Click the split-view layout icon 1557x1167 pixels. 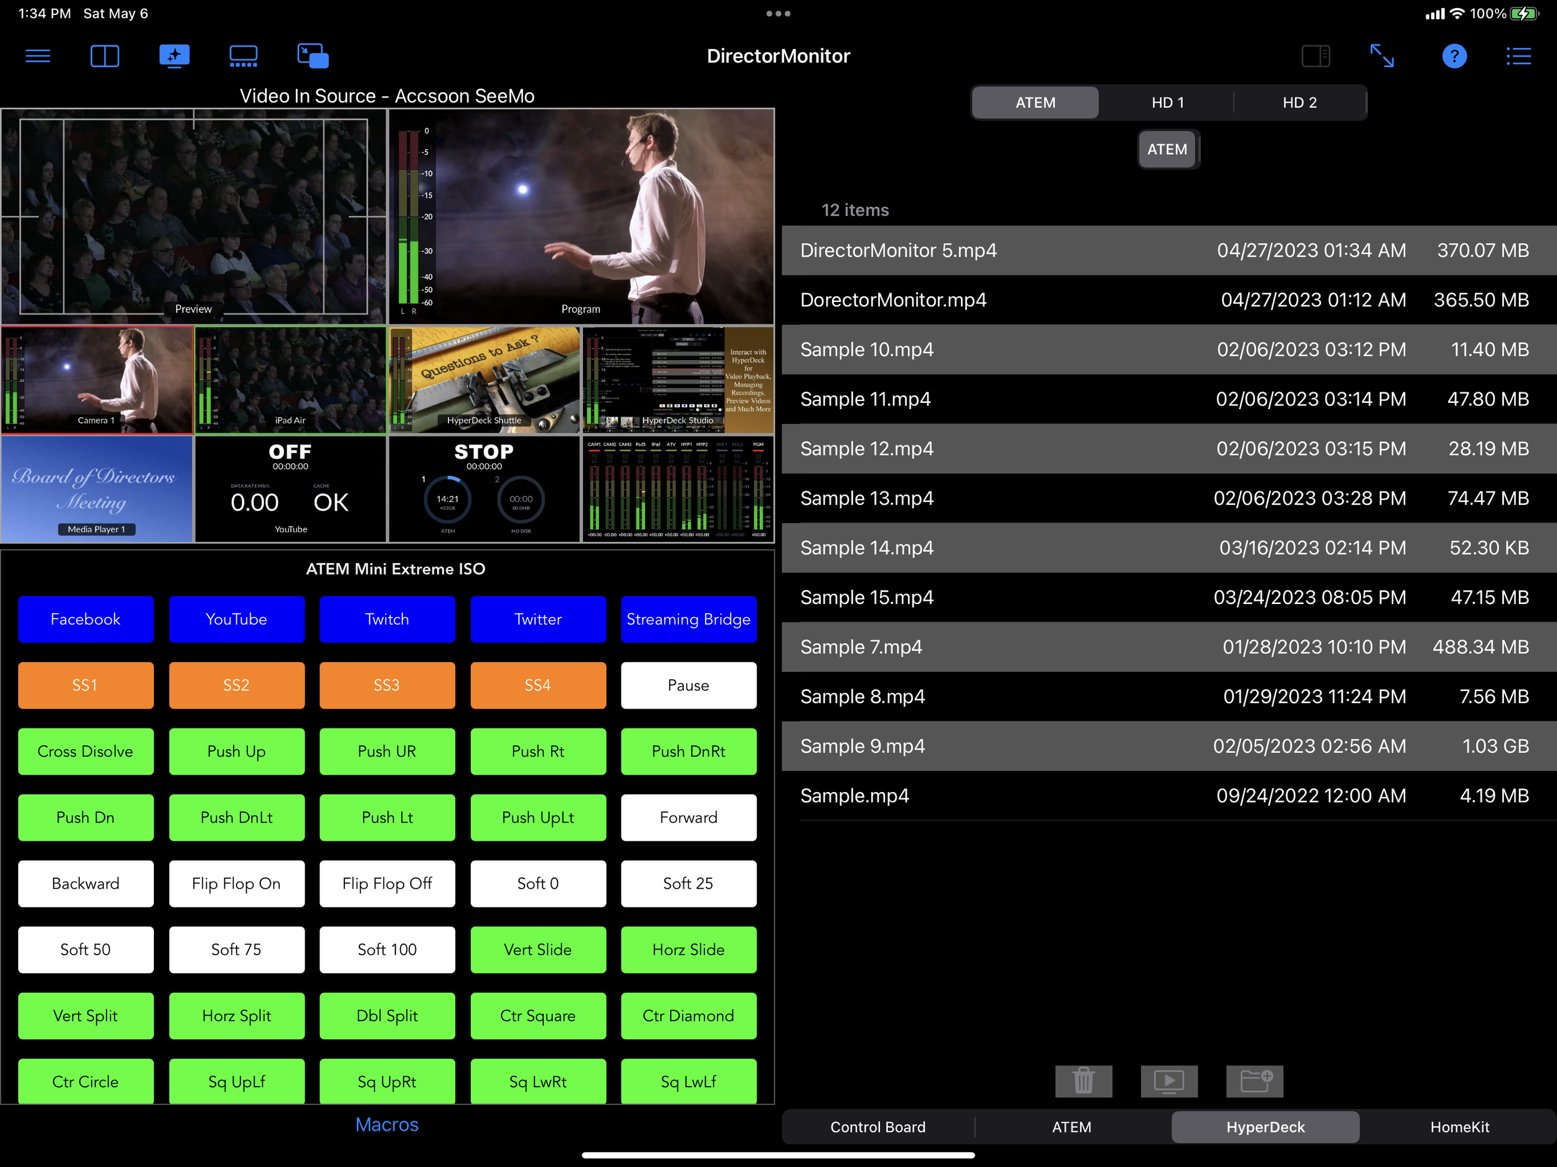pos(105,55)
